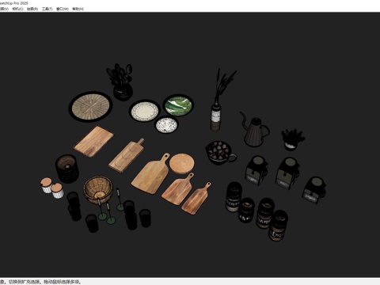Select the round woven placemat model
Image resolution: width=380 pixels, height=285 pixels.
(x=91, y=106)
